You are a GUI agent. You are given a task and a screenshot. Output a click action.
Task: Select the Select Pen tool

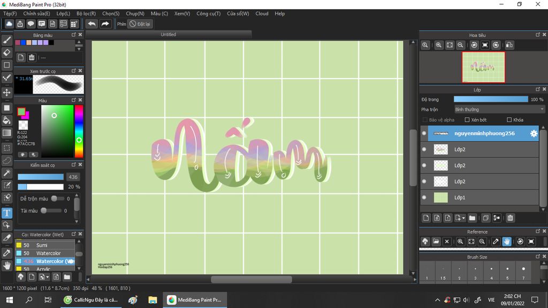pos(6,185)
